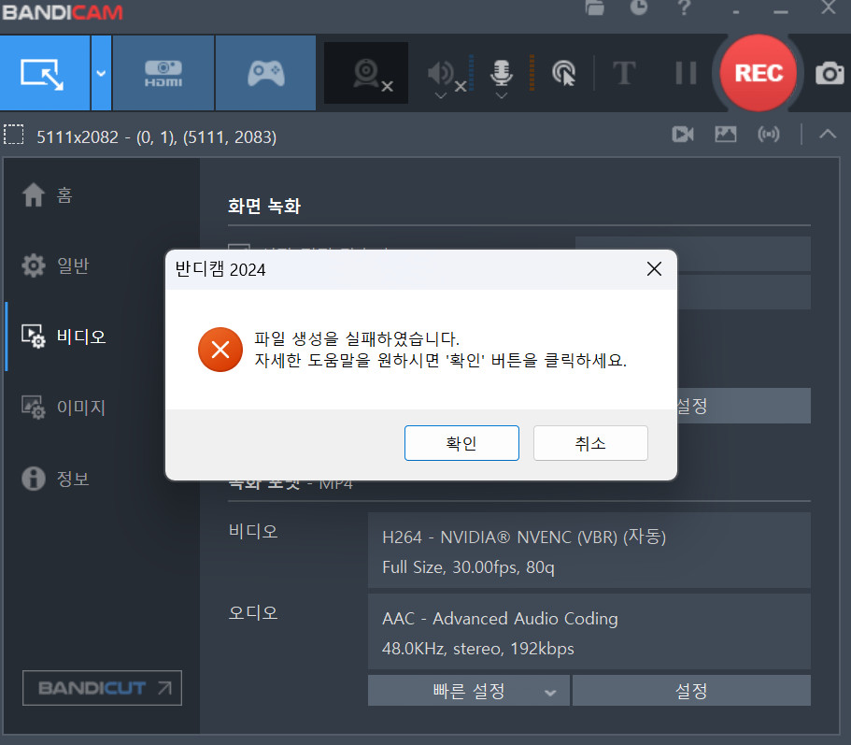
Task: Toggle speaker sound recording
Action: tap(442, 72)
